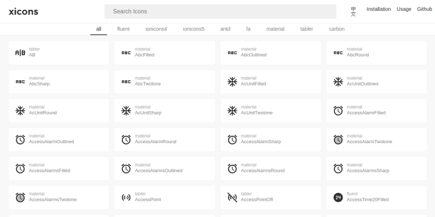The width and height of the screenshot is (435, 217).
Task: Click the AcUnitFilled snowflake icon
Action: click(232, 82)
